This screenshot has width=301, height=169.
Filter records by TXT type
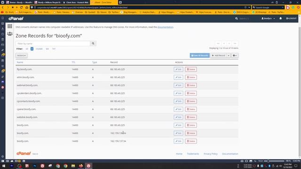54,49
